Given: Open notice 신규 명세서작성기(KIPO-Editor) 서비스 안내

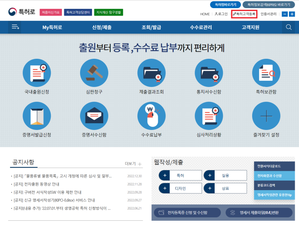Looking at the screenshot, I should tap(54, 200).
